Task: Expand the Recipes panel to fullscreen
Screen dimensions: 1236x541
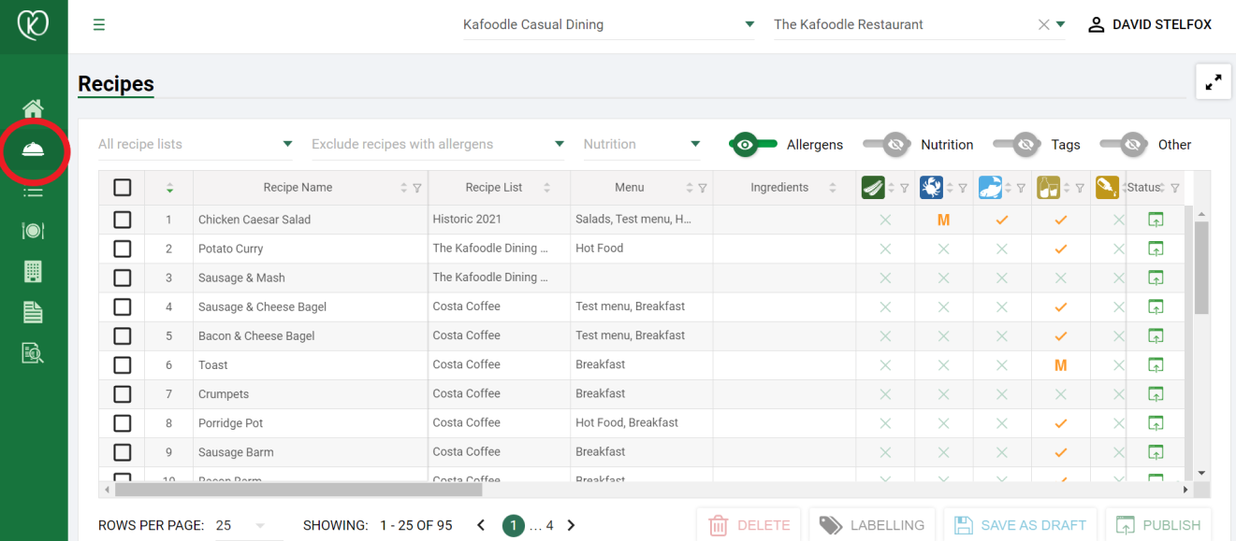Action: click(1214, 82)
